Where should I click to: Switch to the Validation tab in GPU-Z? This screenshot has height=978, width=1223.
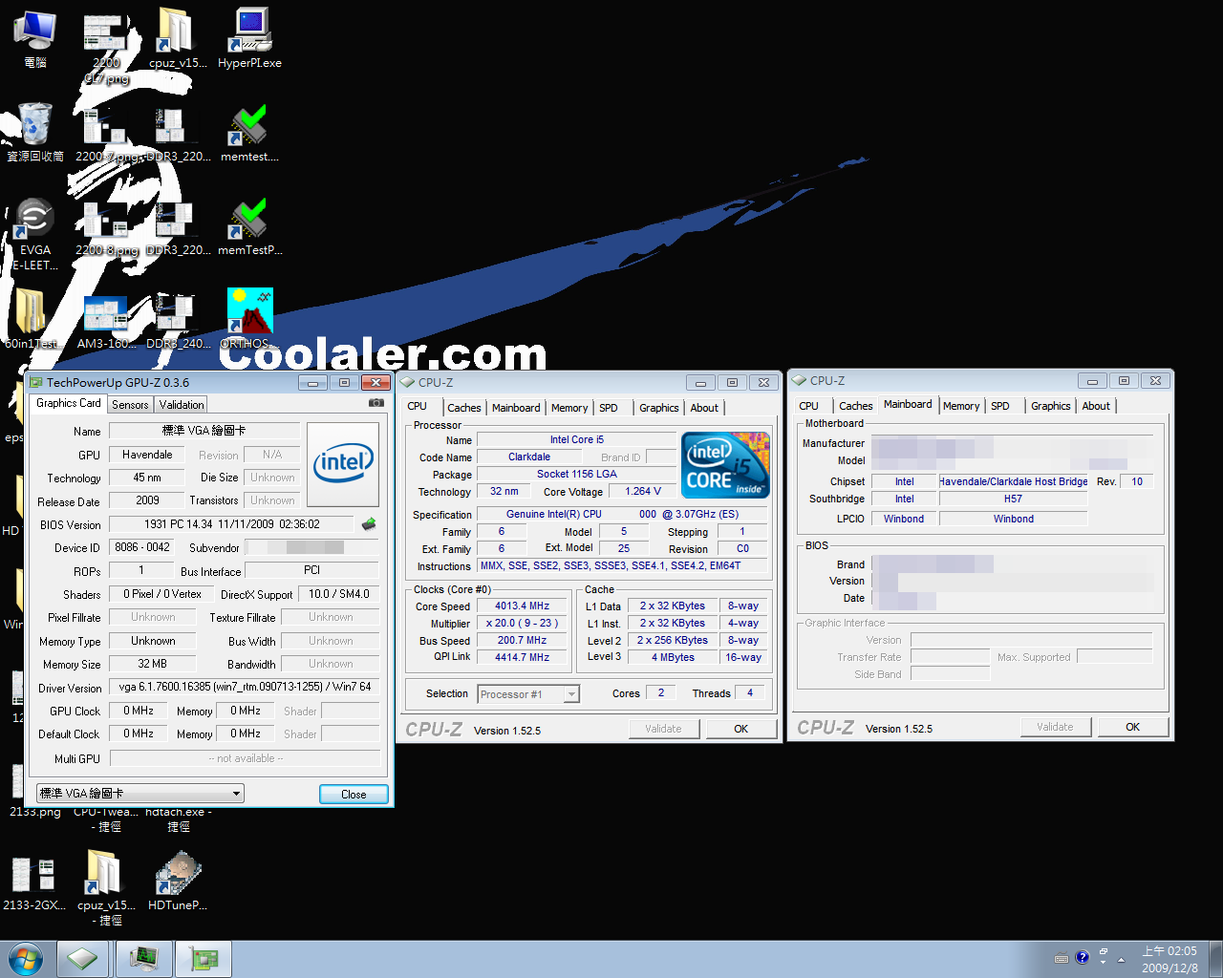pyautogui.click(x=182, y=405)
